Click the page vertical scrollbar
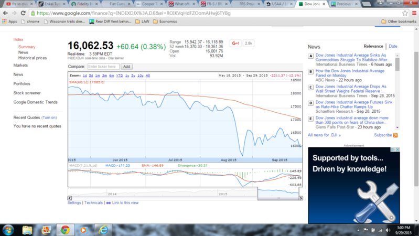Screen dimensions: 419x236 point(416,119)
